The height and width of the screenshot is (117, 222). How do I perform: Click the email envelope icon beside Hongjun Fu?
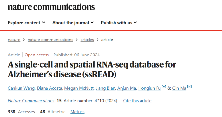[164, 86]
